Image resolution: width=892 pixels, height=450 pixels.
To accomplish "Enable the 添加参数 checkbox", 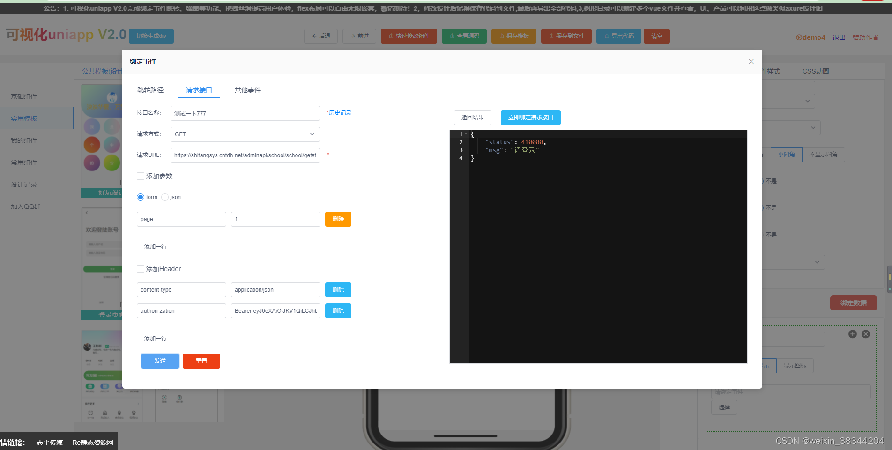I will point(141,176).
